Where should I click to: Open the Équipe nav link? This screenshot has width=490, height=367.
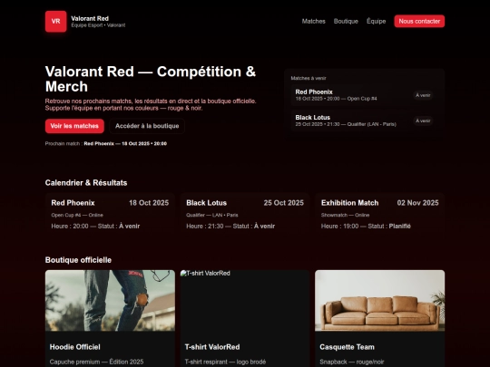[x=376, y=21]
